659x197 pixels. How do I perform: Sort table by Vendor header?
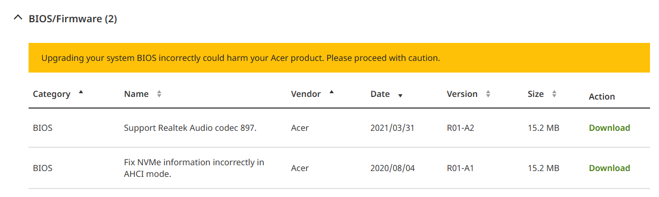(x=306, y=94)
